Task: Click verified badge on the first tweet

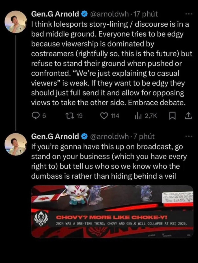Action: [84, 14]
